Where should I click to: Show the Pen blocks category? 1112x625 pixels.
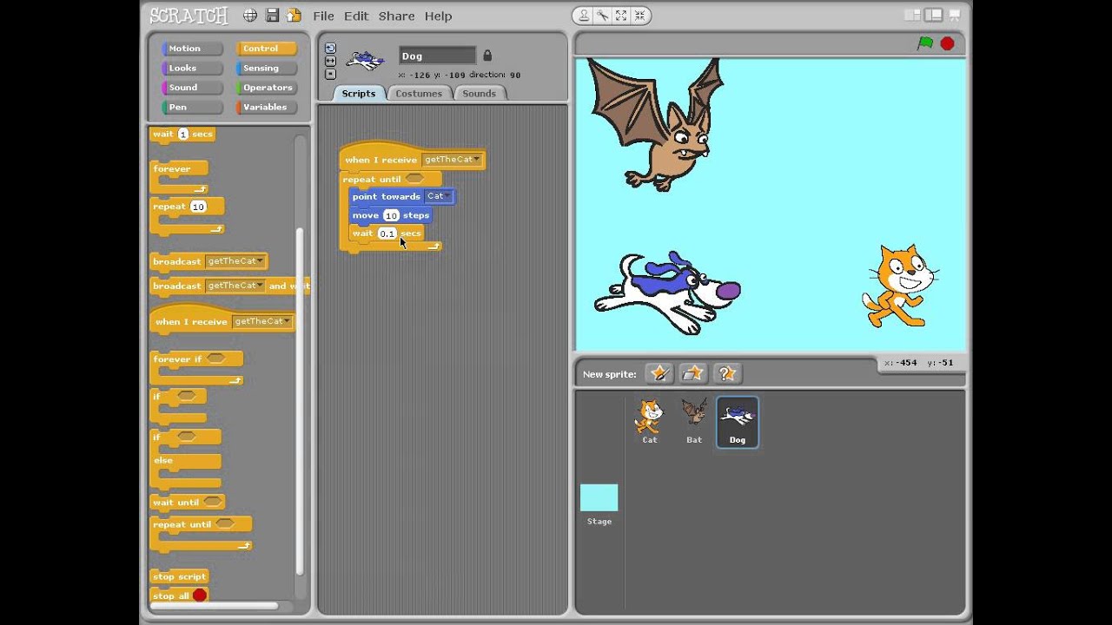[x=192, y=107]
